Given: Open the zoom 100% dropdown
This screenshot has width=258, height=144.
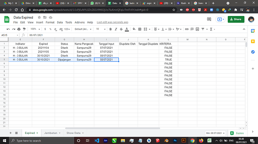Looking at the screenshot, I should 35,29.
